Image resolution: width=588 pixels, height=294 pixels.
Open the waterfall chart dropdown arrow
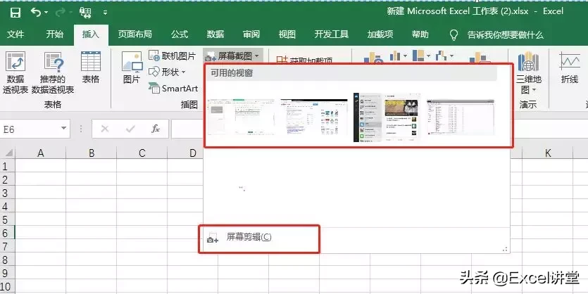451,56
